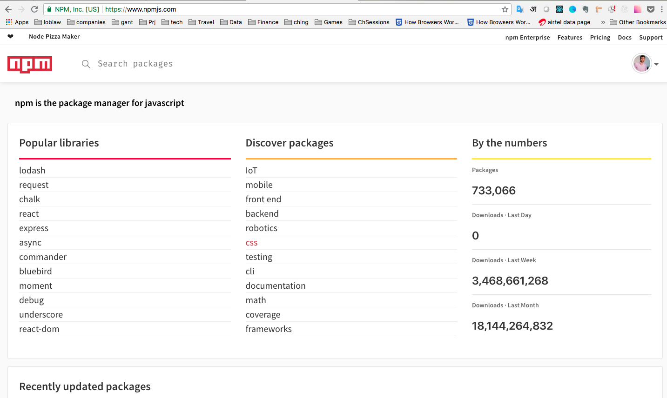Open the Finance bookmark folder

263,22
